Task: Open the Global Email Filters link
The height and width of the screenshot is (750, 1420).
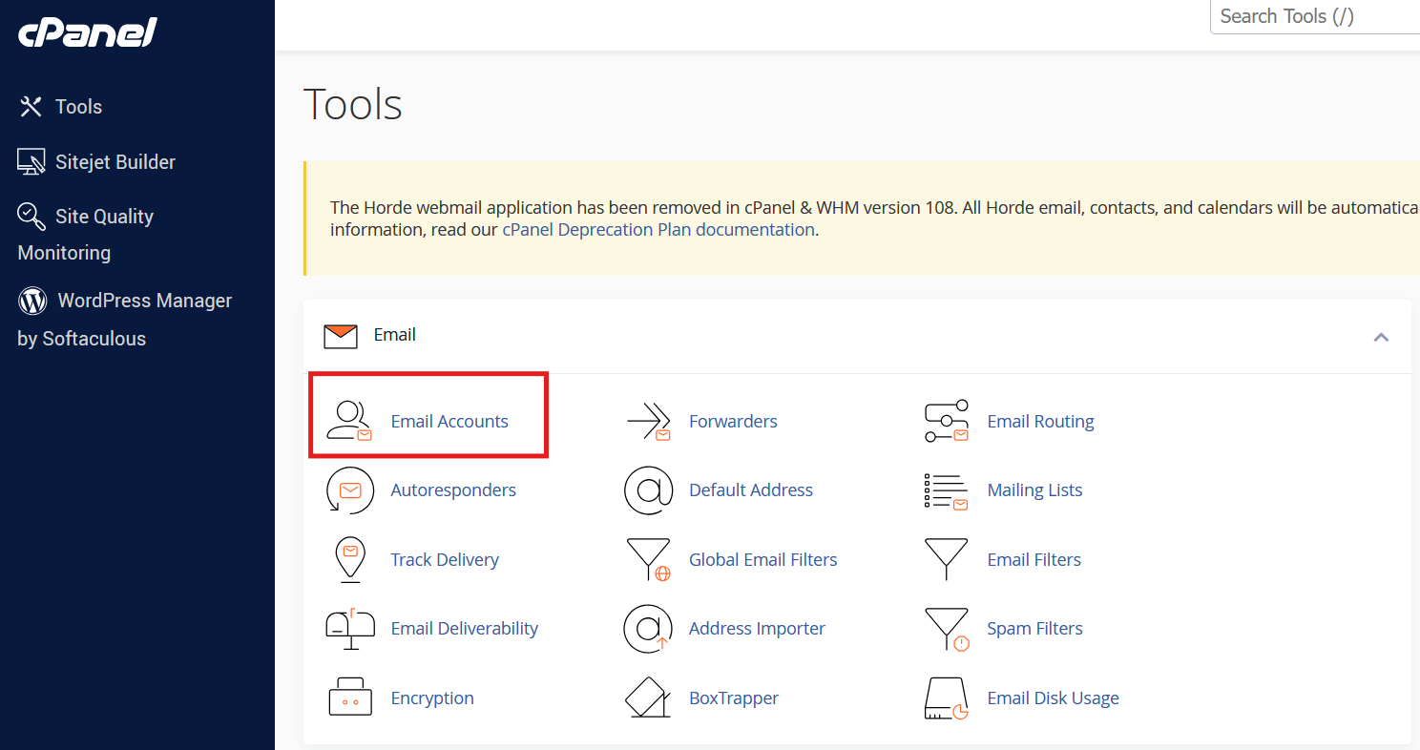Action: click(763, 559)
